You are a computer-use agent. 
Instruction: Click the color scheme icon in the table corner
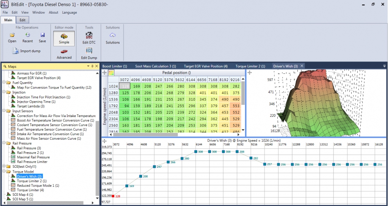coord(111,73)
